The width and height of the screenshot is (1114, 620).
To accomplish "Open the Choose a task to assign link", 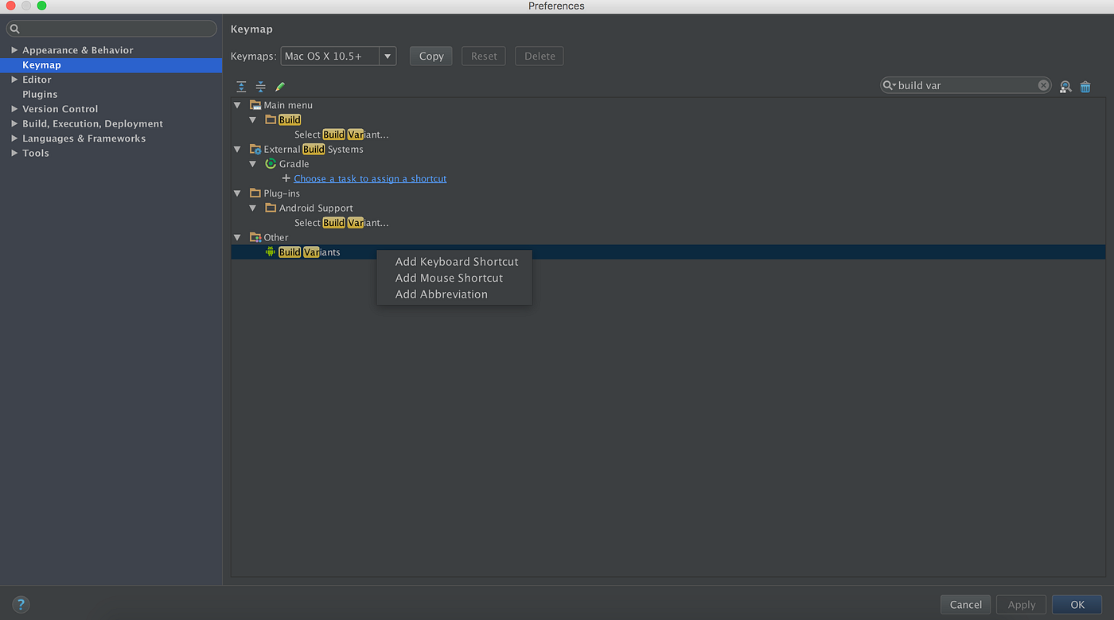I will click(x=370, y=178).
